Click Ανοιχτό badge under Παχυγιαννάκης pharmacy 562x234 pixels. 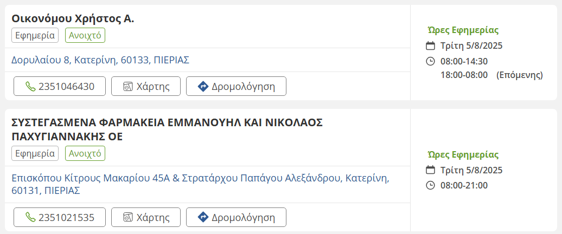click(x=85, y=153)
